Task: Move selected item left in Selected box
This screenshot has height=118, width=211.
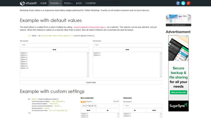Action: [x=135, y=110]
